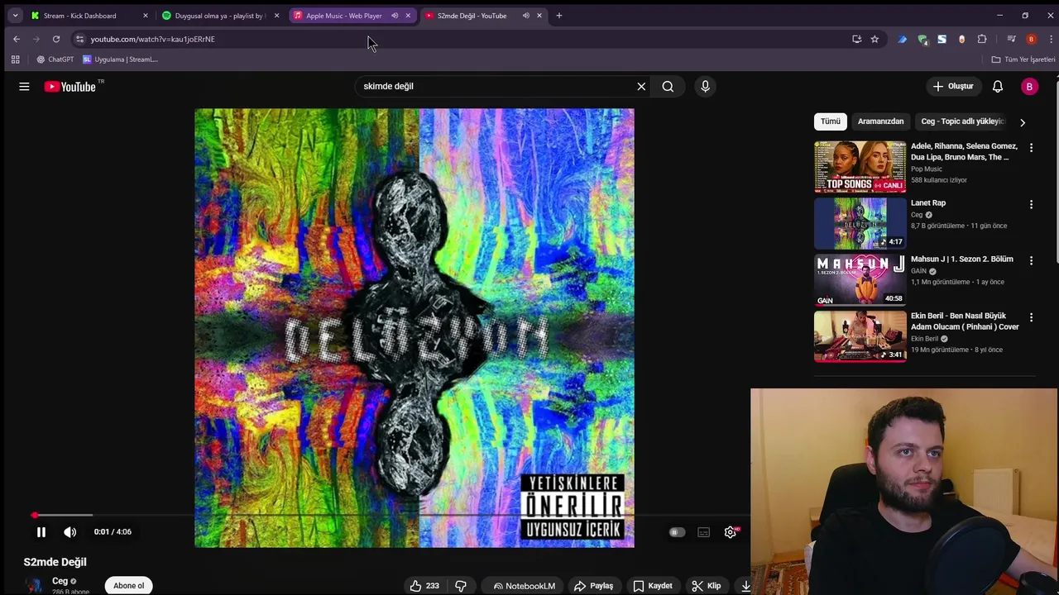Dislike the video with thumbs down
The image size is (1059, 595).
pyautogui.click(x=461, y=585)
